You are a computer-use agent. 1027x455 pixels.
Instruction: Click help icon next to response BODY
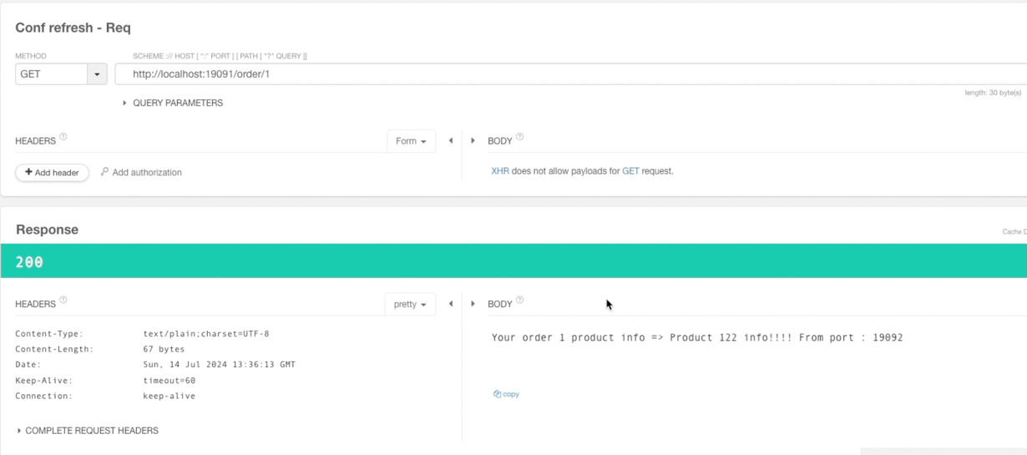coord(520,301)
